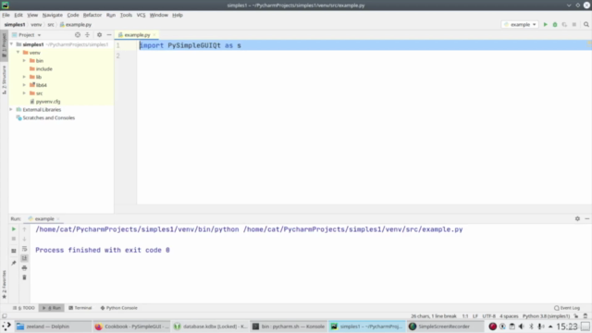Screen dimensions: 592x333
Task: Click the read-only lock icon in status bar
Action: (x=576, y=316)
